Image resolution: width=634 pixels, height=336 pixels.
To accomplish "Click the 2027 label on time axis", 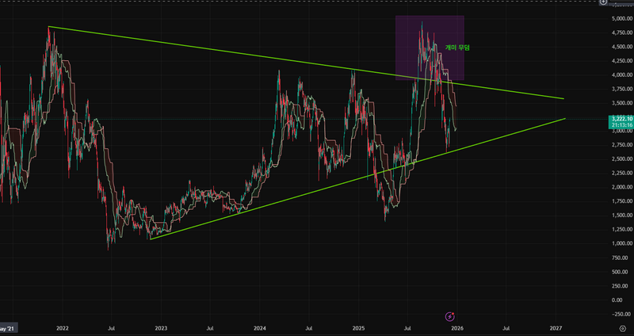I will (556, 327).
